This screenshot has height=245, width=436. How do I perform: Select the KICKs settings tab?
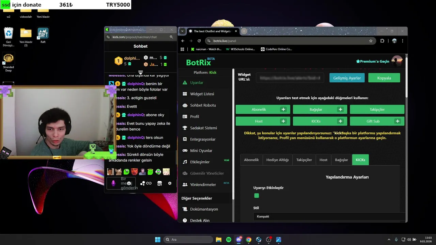coord(360,160)
